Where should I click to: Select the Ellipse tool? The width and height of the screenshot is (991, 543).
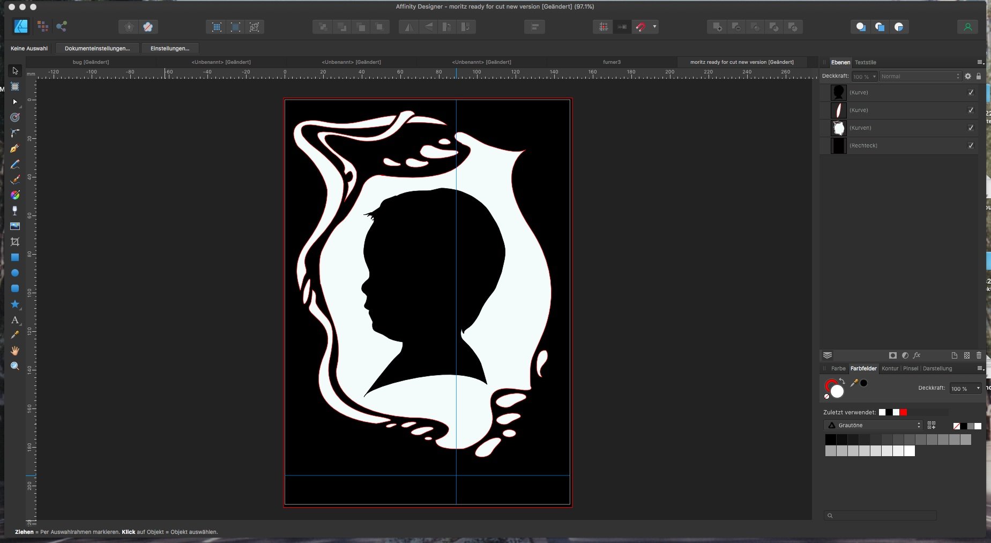click(15, 273)
